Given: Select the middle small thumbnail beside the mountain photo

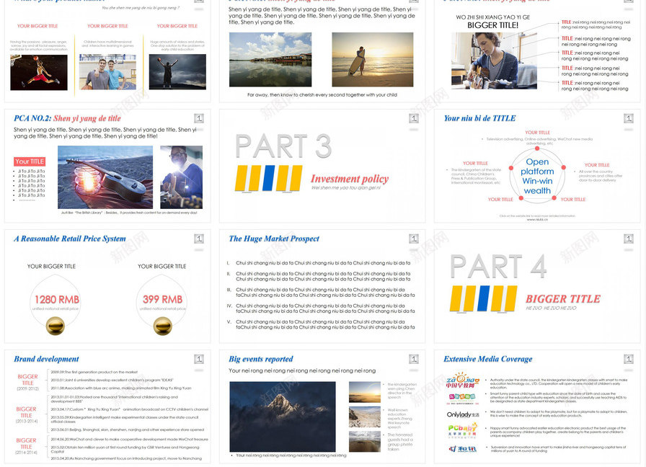Looking at the screenshot, I should tap(365, 417).
